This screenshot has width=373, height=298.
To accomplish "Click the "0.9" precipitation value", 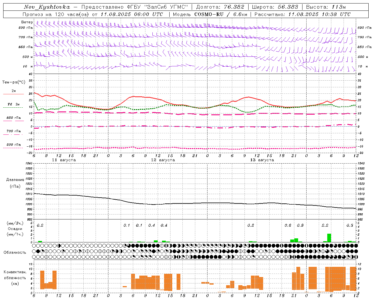I will [300, 226].
